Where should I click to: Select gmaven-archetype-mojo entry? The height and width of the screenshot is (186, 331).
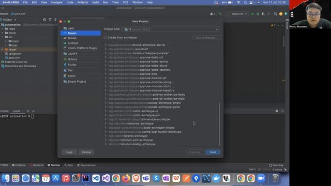coord(146,99)
